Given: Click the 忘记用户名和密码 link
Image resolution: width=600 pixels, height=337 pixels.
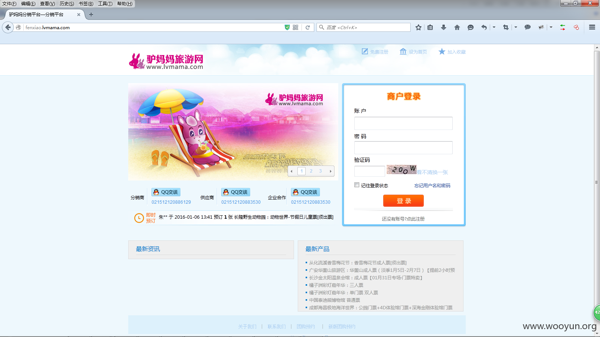Looking at the screenshot, I should 432,186.
